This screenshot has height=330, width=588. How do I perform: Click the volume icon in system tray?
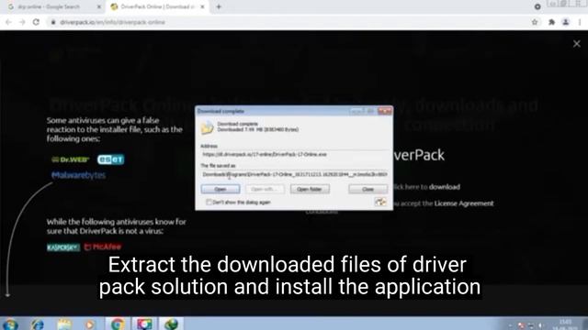[540, 325]
